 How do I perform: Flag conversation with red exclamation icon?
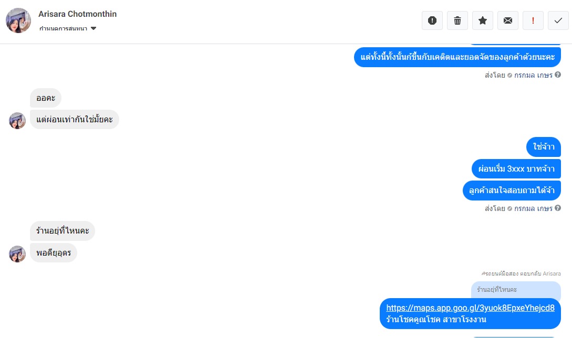533,20
